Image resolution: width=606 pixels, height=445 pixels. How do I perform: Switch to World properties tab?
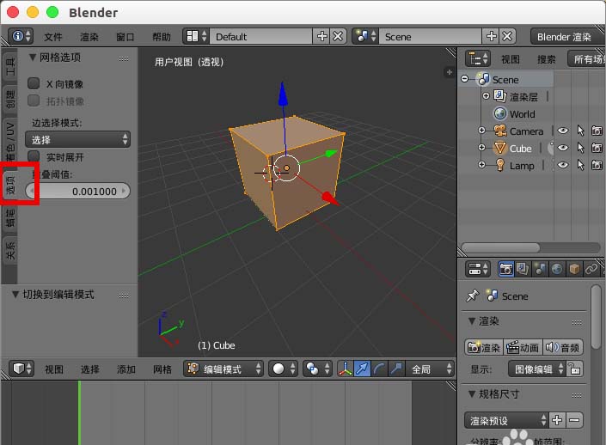pos(556,269)
